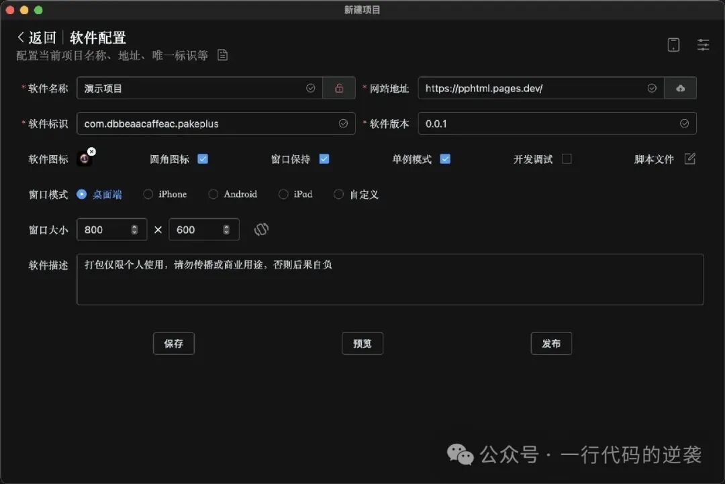Remove the software icon with its x badge
725x484 pixels.
pos(91,152)
